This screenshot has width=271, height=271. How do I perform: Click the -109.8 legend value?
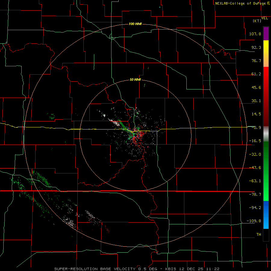click(x=254, y=221)
